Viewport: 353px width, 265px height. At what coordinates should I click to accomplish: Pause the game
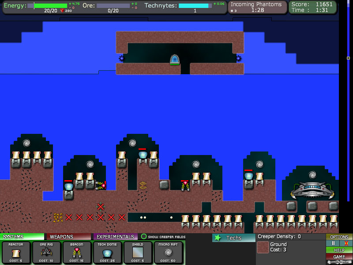coord(334,243)
